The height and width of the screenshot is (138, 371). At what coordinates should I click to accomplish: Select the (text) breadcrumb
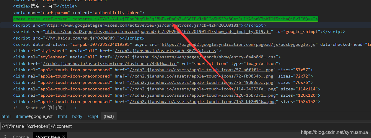[109, 116]
